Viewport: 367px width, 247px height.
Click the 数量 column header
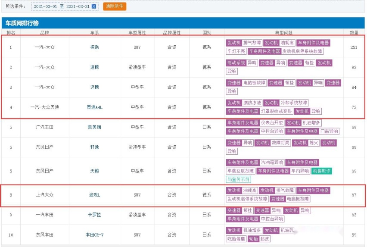(x=354, y=32)
